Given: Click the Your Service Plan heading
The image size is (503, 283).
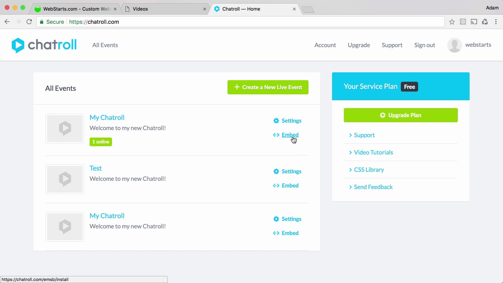Looking at the screenshot, I should click(x=371, y=86).
